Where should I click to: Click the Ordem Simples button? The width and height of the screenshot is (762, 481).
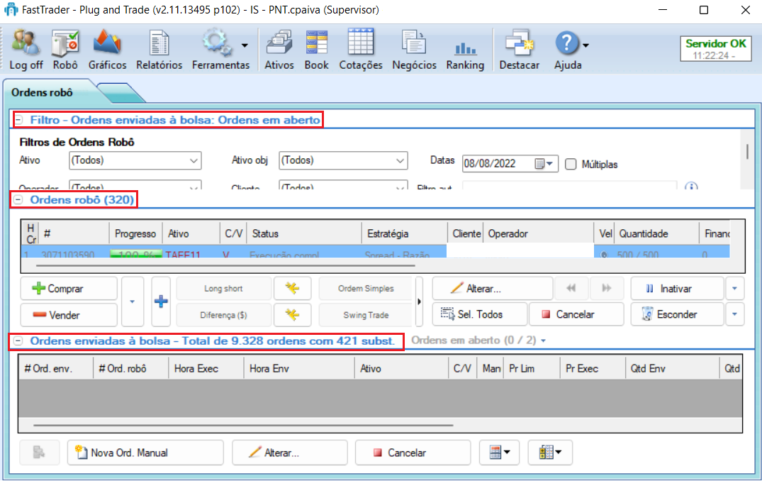coord(366,289)
